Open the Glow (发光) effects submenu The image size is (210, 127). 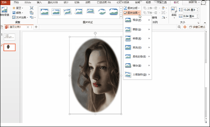(138, 47)
